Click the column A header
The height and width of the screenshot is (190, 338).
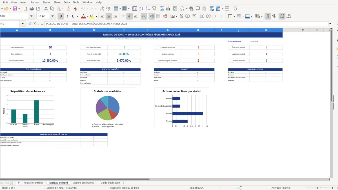pyautogui.click(x=17, y=30)
